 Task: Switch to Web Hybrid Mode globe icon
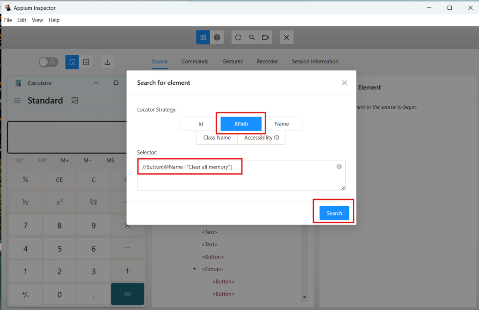point(217,37)
